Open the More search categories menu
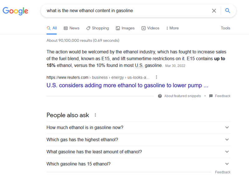Screen dimensions: 249x181 click(x=172, y=28)
